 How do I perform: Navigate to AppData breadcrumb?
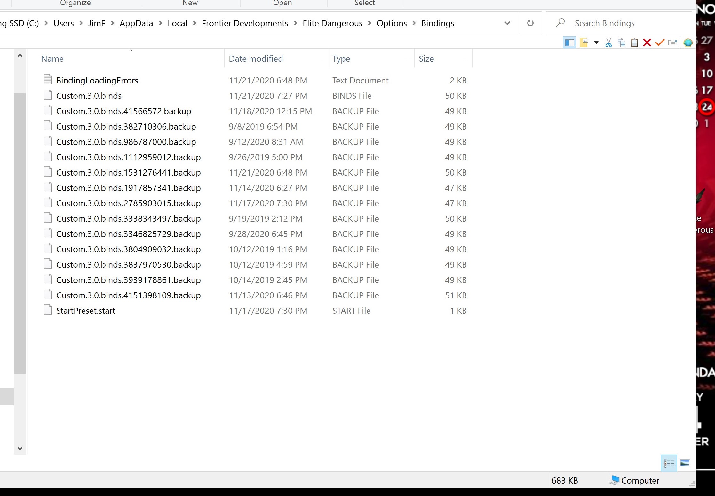pos(136,23)
